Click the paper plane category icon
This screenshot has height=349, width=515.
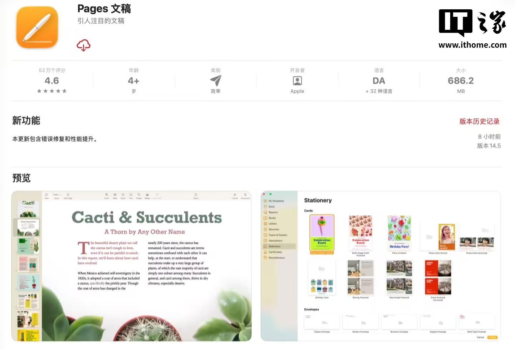click(x=216, y=81)
